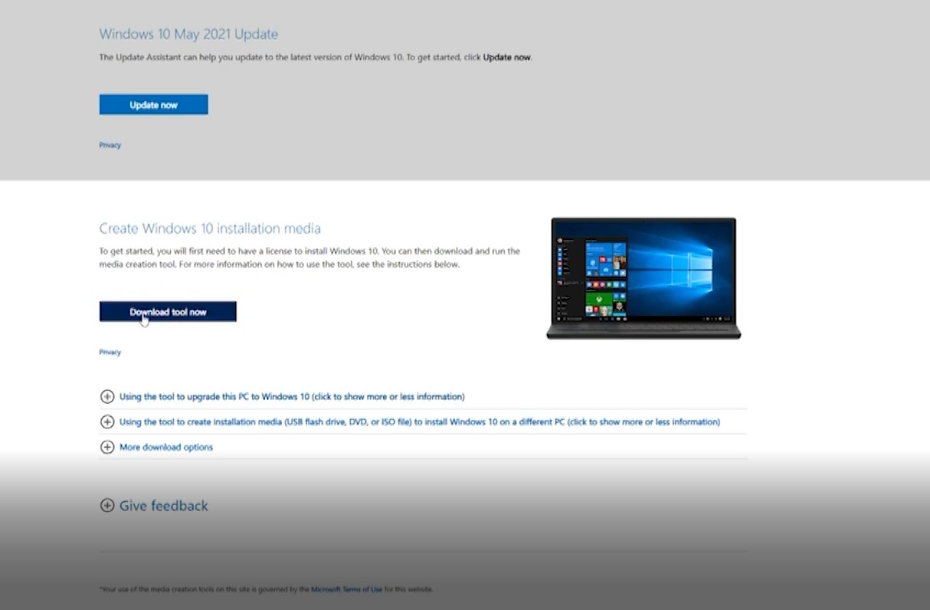Click plus icon beside create installation media
Screen dimensions: 930x610
(x=107, y=421)
